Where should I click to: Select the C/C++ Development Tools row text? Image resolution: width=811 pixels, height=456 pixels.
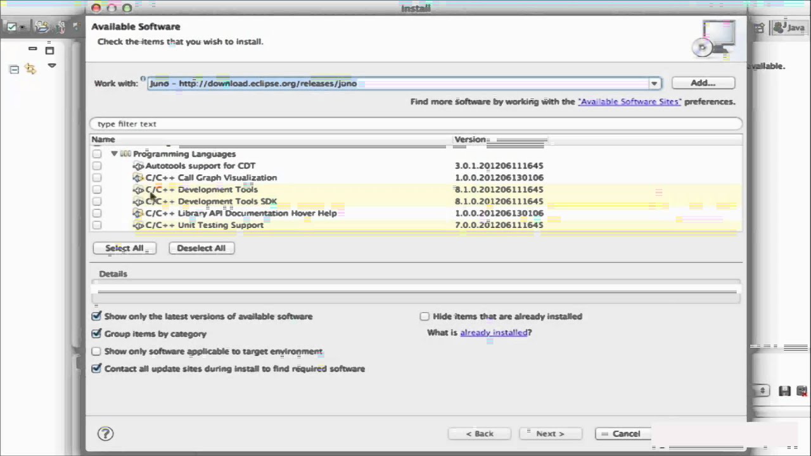coord(201,189)
